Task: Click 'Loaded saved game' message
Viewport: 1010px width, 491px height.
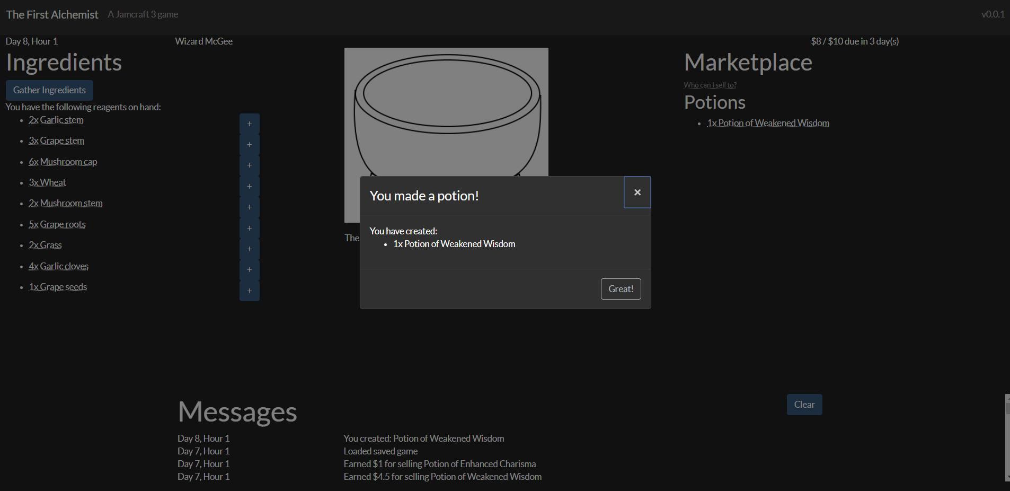Action: tap(380, 451)
